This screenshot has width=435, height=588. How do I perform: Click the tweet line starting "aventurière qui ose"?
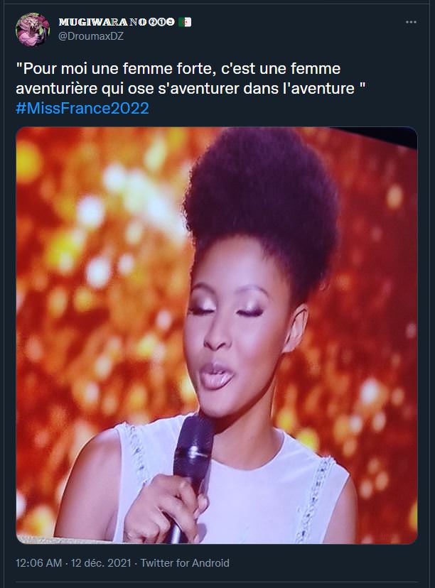coord(190,89)
